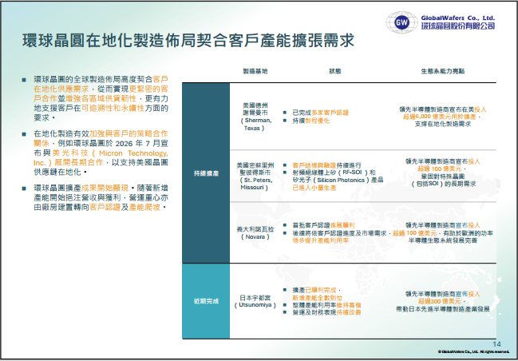
Task: Click the text 帶動日本先進半導體製造產業發展
Action: tap(443, 309)
